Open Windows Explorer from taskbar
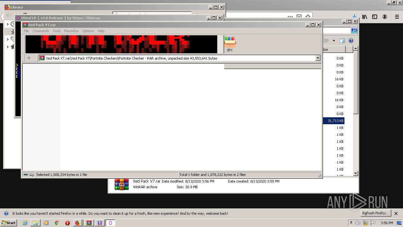 pyautogui.click(x=36, y=223)
